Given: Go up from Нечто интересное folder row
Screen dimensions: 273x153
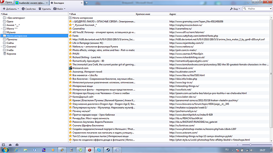Looking at the screenshot, I should coord(70,18).
